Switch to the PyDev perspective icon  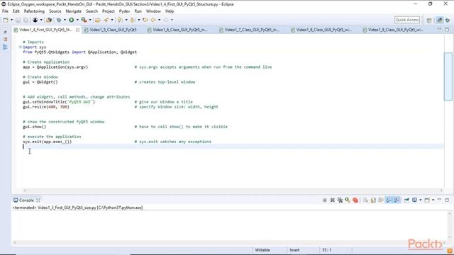tap(440, 20)
